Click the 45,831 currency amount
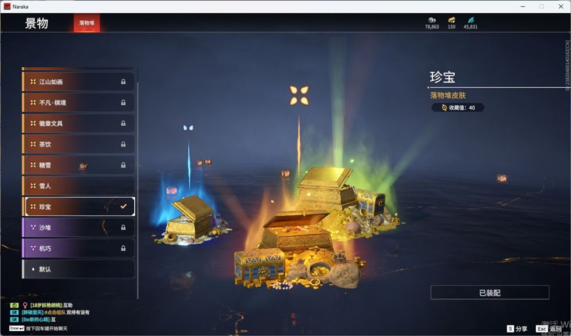This screenshot has height=336, width=571. (471, 27)
